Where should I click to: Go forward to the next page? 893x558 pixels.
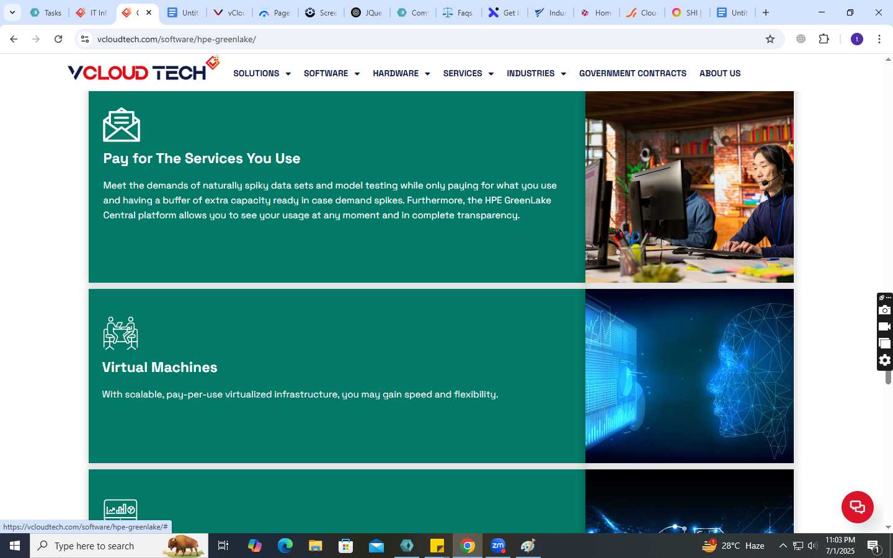pyautogui.click(x=36, y=39)
